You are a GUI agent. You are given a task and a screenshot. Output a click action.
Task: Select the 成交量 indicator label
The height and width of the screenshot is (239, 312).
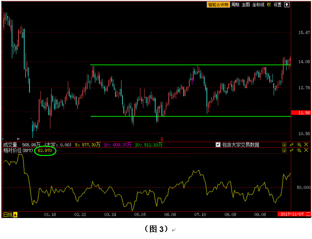coord(10,145)
